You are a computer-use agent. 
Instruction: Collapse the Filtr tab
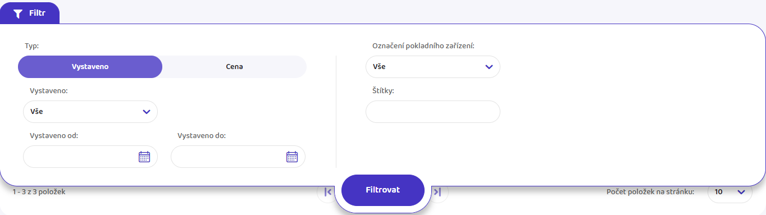coord(30,13)
